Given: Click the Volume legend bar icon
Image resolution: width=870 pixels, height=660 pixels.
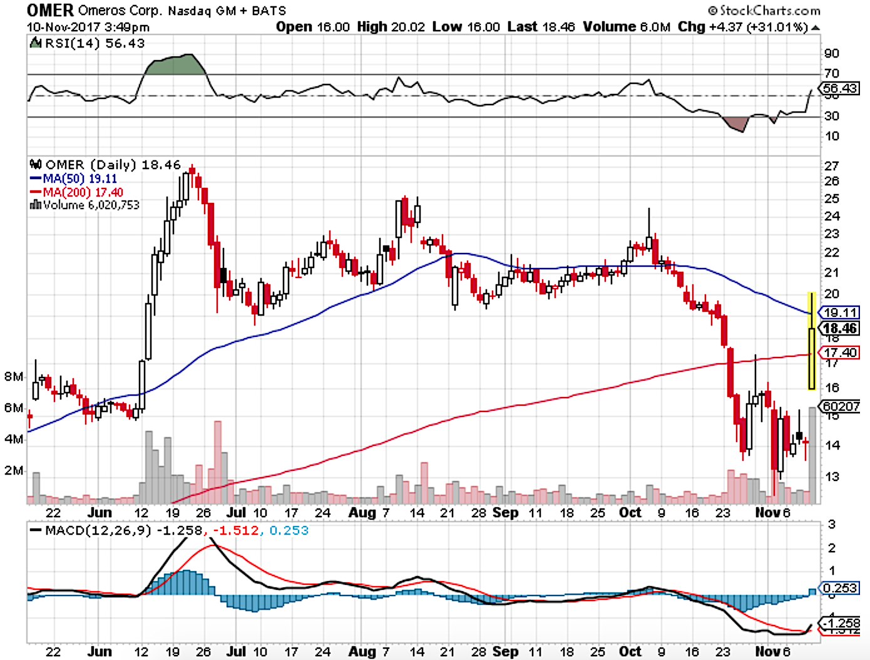Looking at the screenshot, I should 36,205.
